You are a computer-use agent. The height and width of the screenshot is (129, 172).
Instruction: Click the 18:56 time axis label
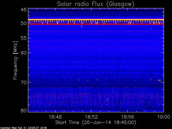point(127,117)
